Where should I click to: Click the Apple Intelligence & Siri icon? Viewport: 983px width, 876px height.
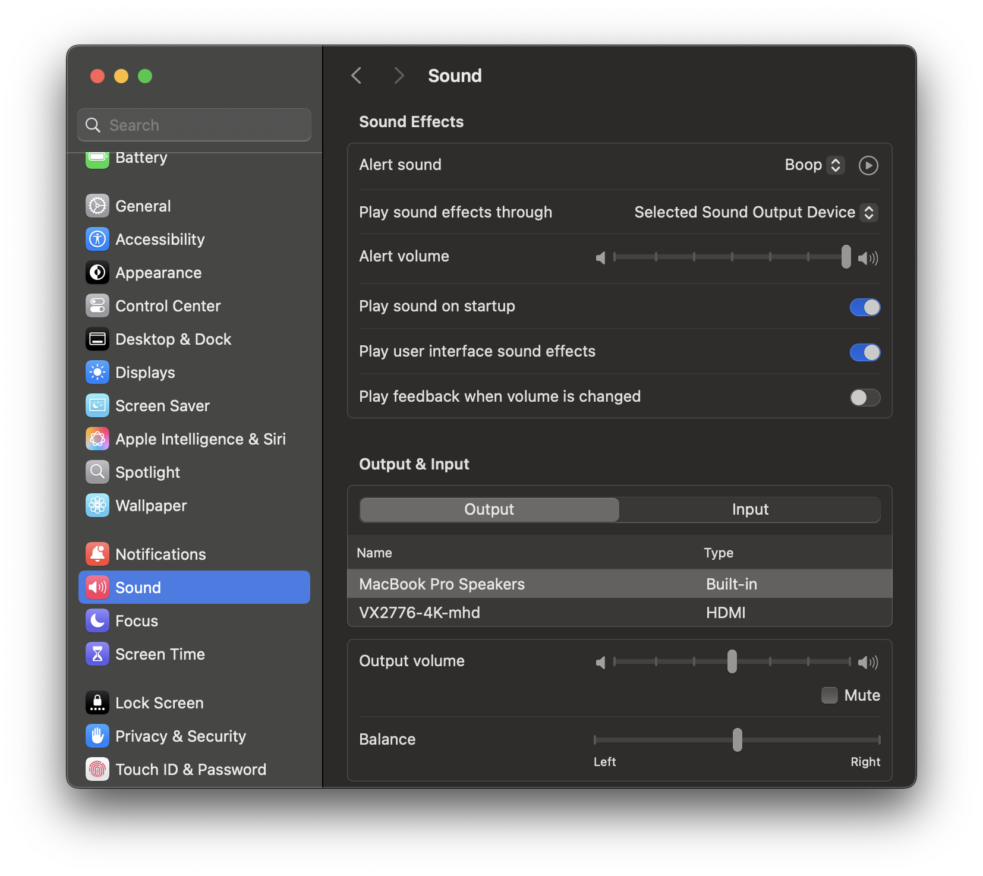(97, 439)
